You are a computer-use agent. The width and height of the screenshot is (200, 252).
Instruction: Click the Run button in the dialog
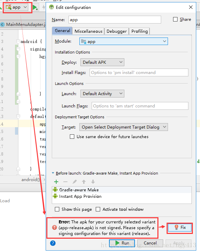click(122, 243)
